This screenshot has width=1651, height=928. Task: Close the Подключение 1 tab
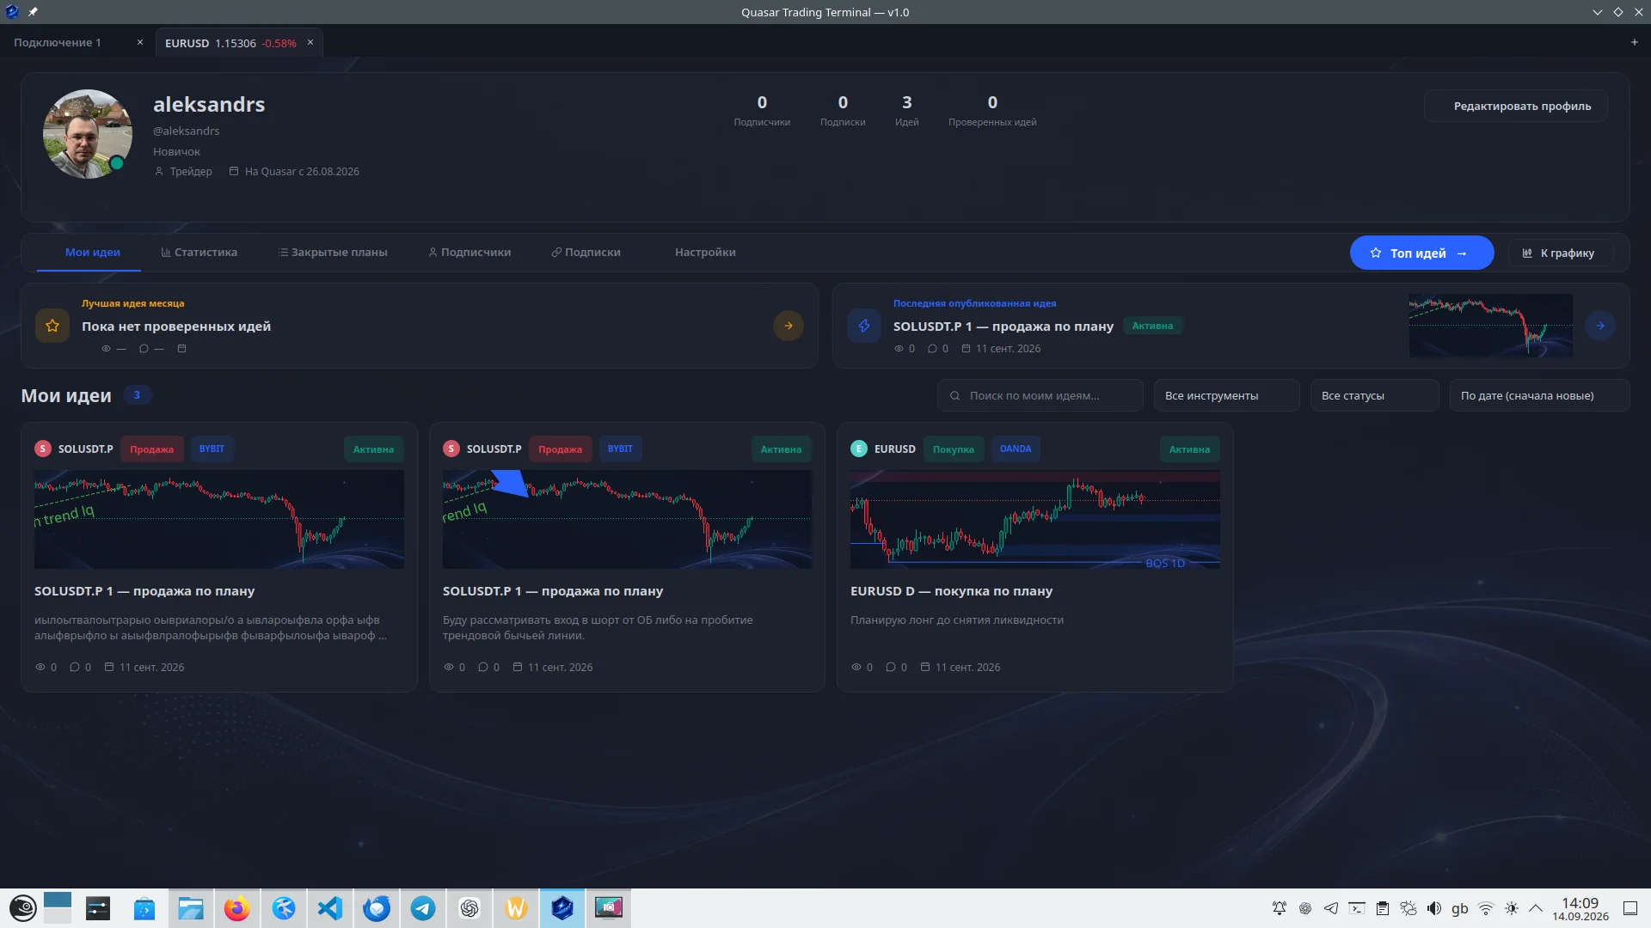click(x=140, y=42)
